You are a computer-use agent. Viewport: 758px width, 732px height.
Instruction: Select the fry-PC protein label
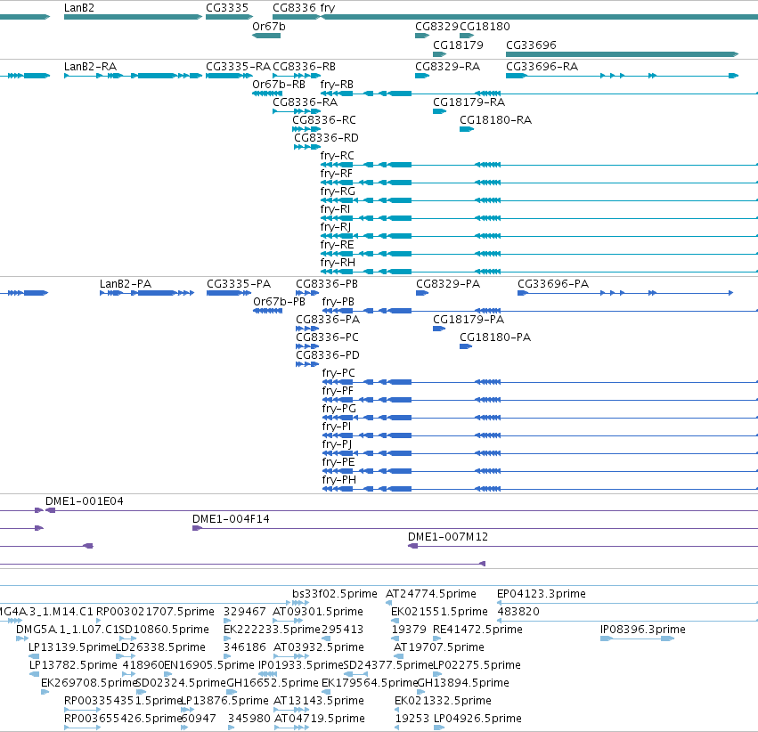pyautogui.click(x=338, y=373)
